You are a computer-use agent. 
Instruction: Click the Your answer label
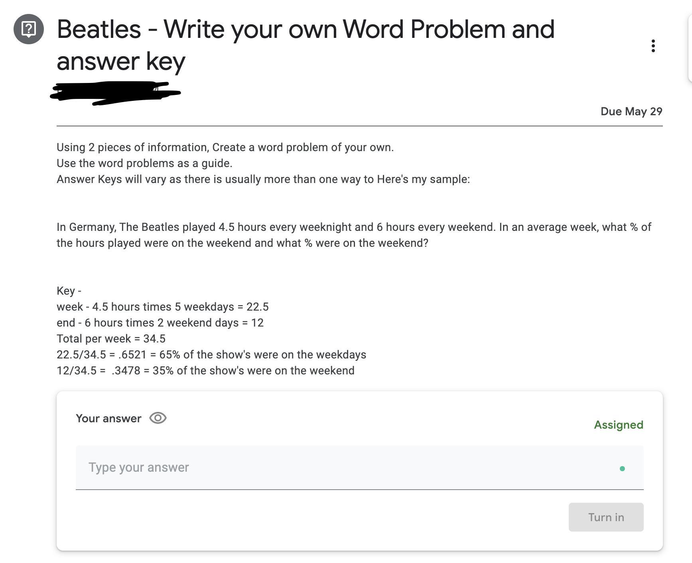coord(108,419)
